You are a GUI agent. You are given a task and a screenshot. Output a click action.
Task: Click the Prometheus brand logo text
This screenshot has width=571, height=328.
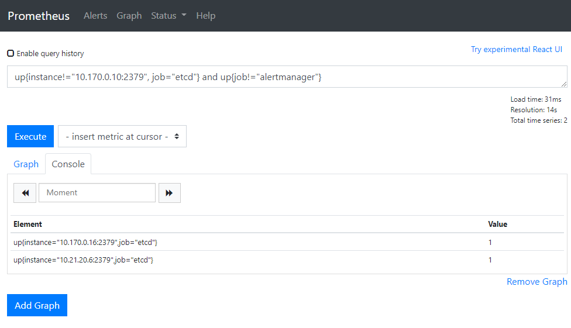click(x=39, y=16)
